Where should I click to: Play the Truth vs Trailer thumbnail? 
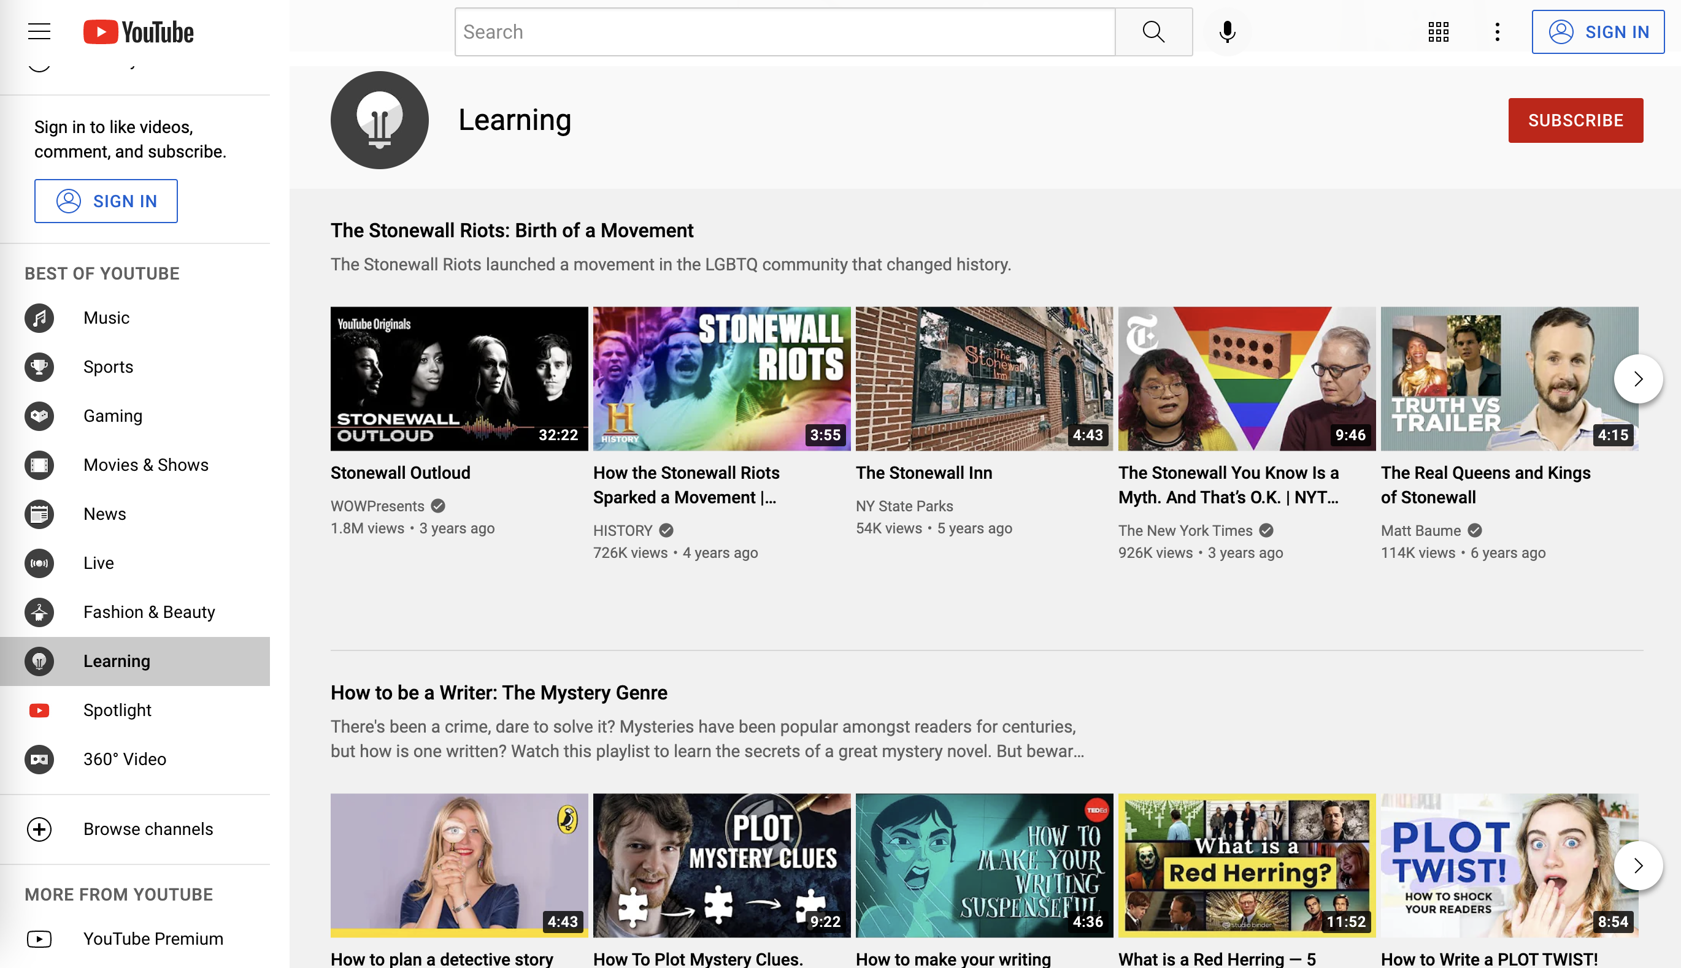pos(1509,378)
